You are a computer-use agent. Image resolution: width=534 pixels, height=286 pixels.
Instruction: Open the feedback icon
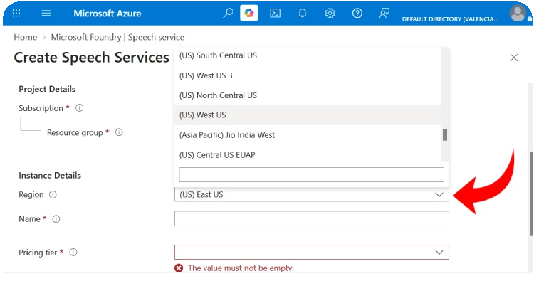[384, 14]
